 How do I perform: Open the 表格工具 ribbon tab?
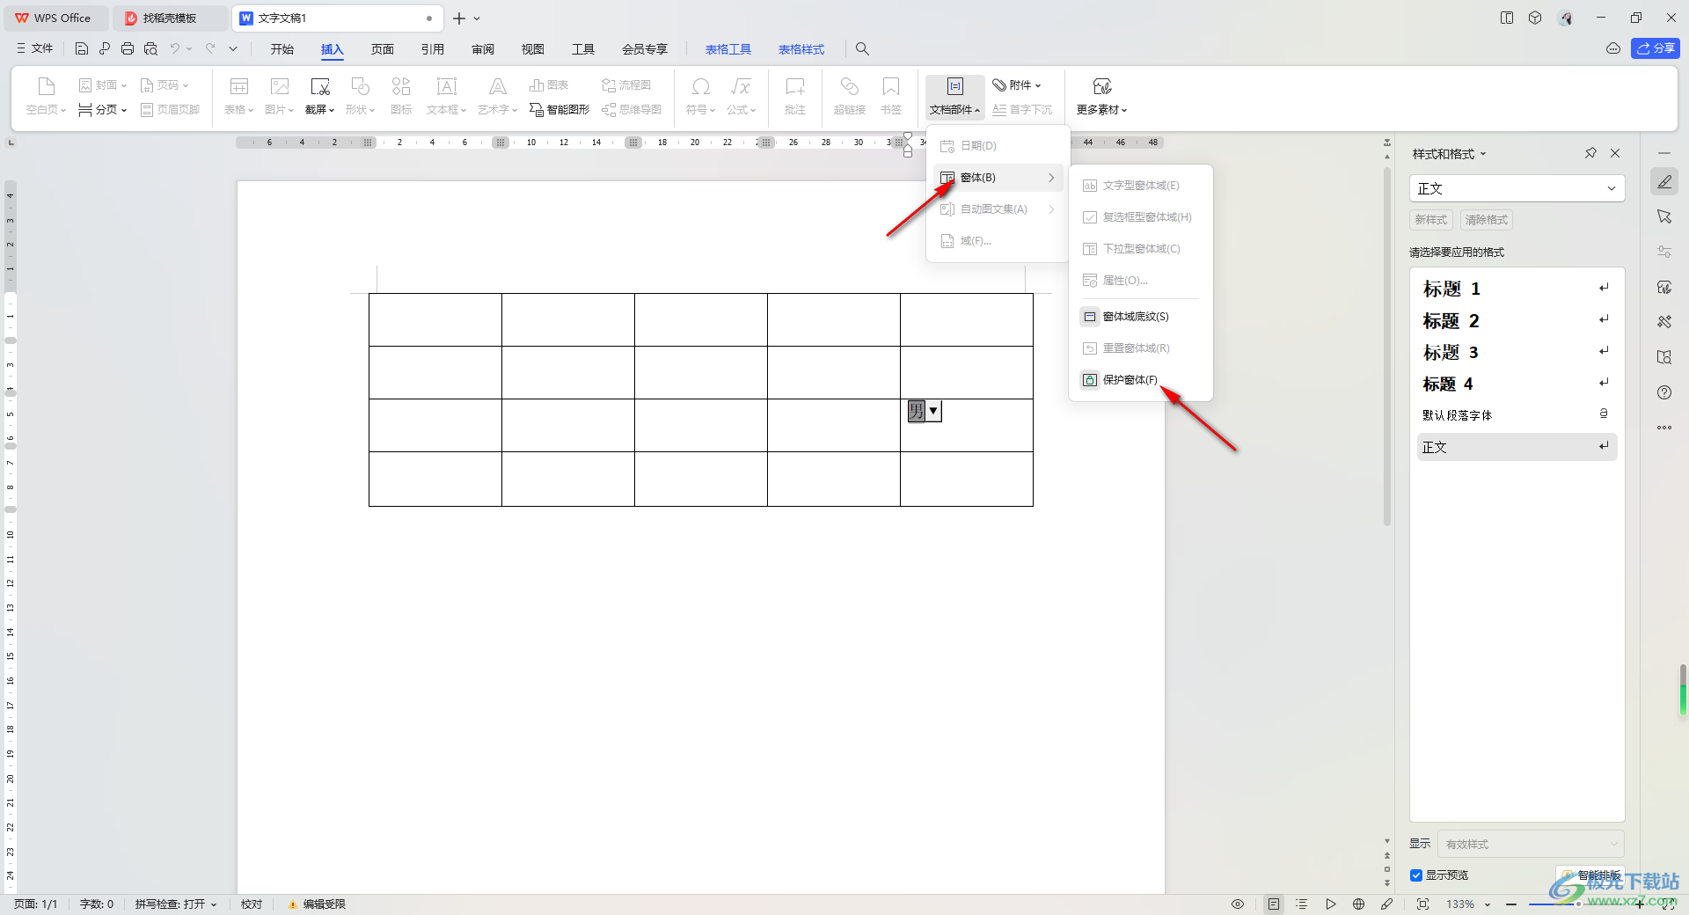[x=728, y=49]
